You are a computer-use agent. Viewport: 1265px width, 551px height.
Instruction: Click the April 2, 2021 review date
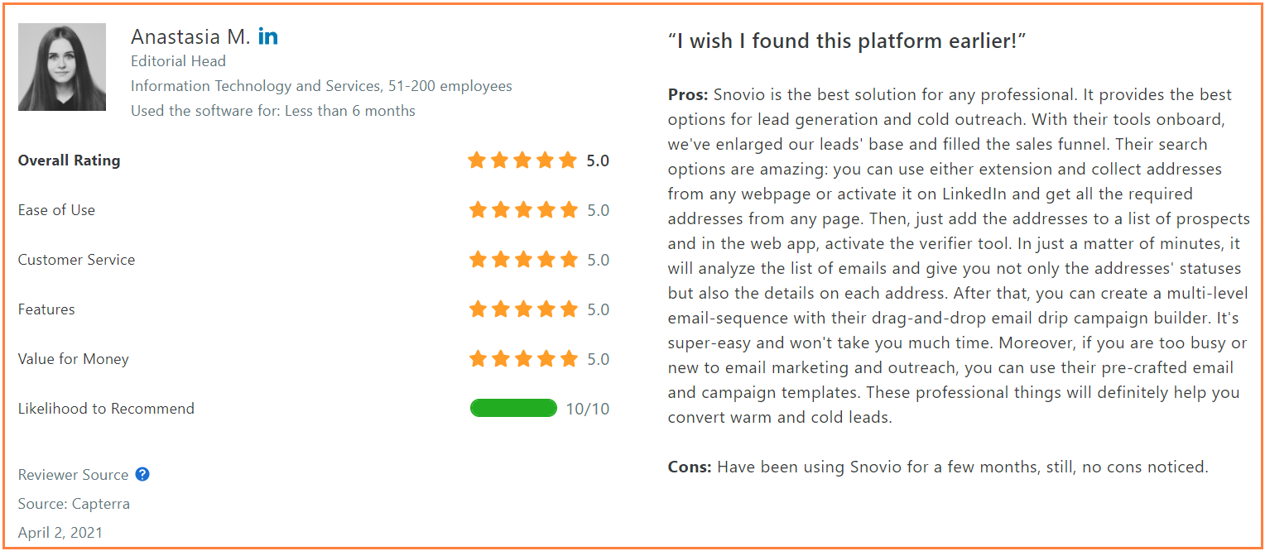60,533
